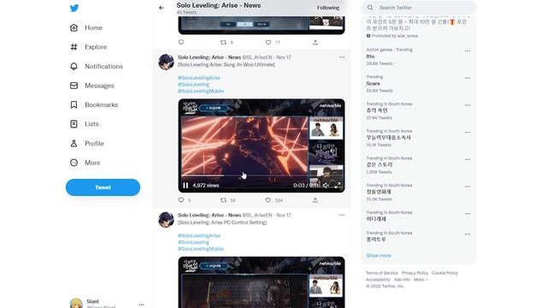Open options for 어디게해 trend
The image size is (547, 308).
point(468,214)
